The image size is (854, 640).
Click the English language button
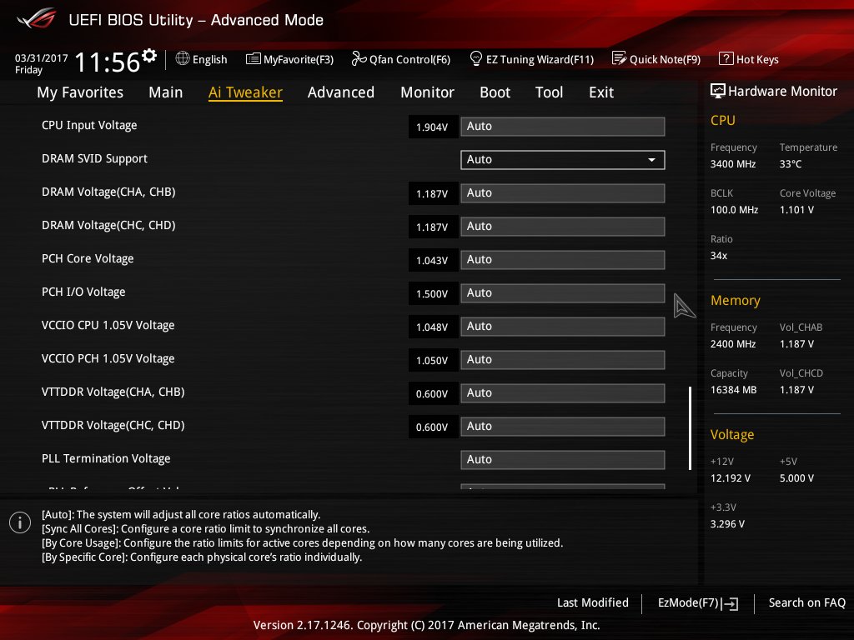[x=202, y=59]
